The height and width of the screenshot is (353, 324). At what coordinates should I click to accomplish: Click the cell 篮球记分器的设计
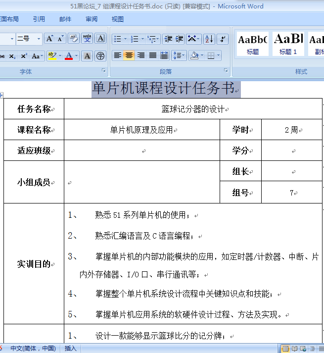193,109
